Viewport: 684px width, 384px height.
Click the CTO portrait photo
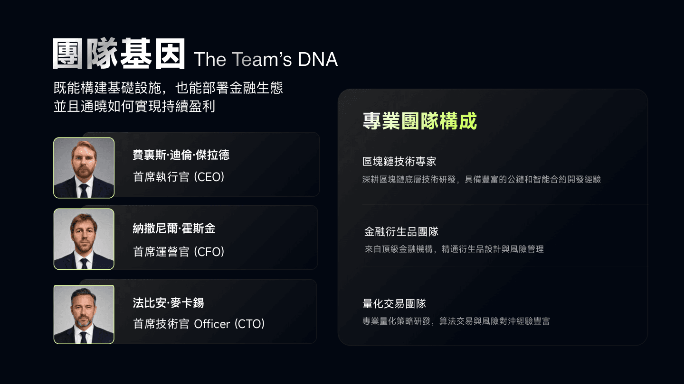(x=84, y=314)
